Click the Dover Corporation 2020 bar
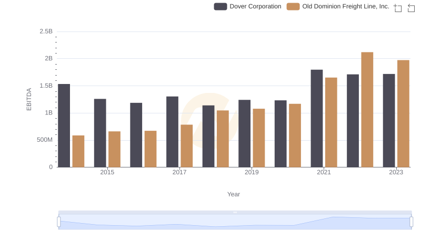Screen dimensions: 421x242 pyautogui.click(x=280, y=134)
